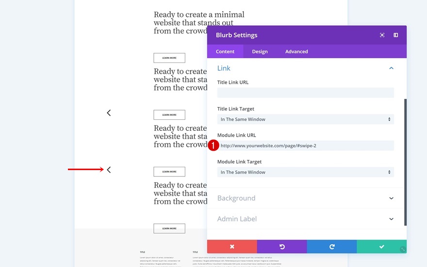Screen dimensions: 427x267
Task: Switch to the Design tab
Action: click(x=260, y=51)
